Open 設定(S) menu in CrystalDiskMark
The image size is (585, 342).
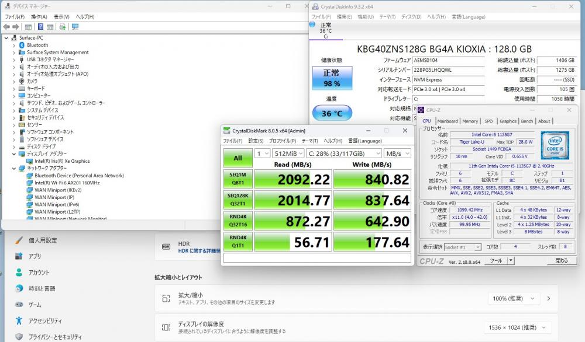[x=256, y=141]
